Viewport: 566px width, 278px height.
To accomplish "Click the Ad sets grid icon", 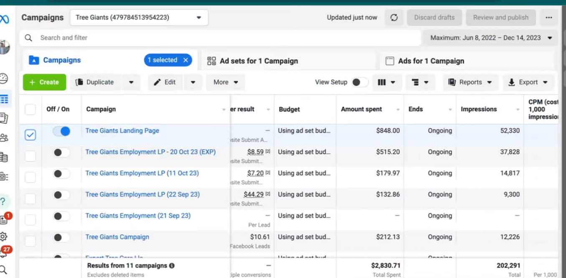I will coord(212,61).
